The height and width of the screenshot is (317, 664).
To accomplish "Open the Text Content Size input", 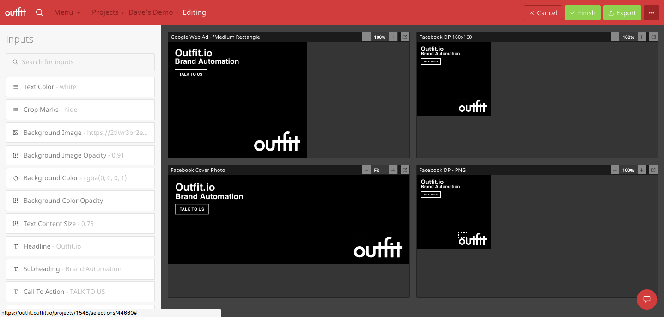I will (x=80, y=224).
